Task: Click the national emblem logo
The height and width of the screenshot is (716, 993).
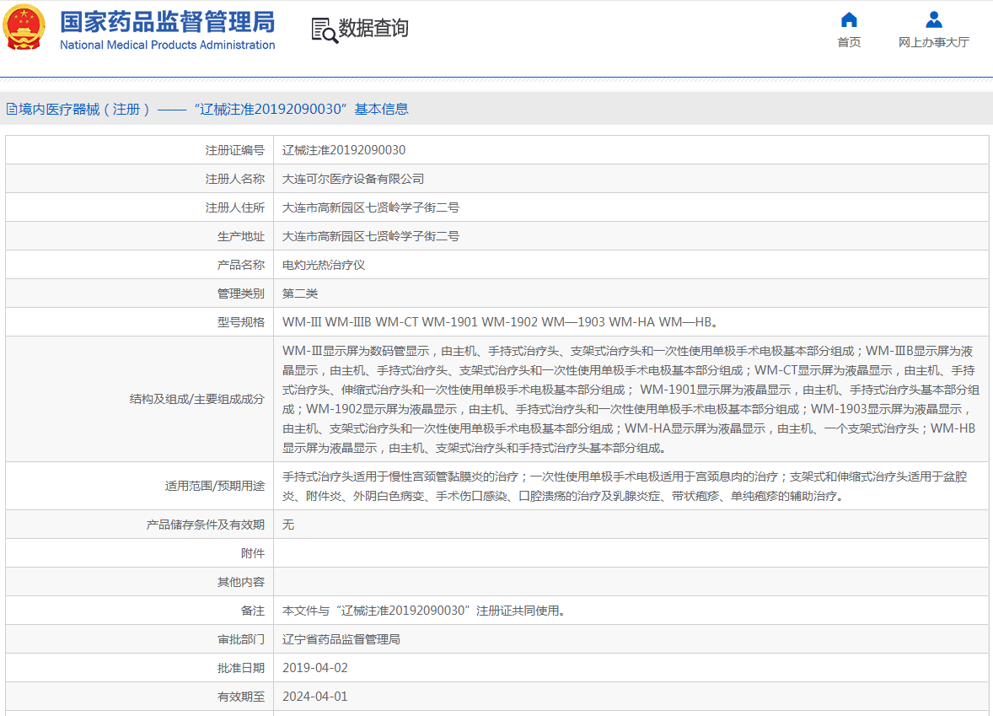Action: click(x=24, y=28)
